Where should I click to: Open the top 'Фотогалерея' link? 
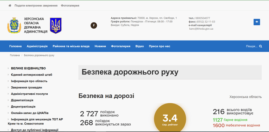point(70,5)
